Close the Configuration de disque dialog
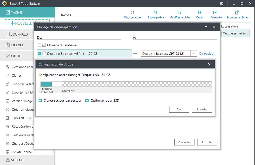 tap(209, 64)
